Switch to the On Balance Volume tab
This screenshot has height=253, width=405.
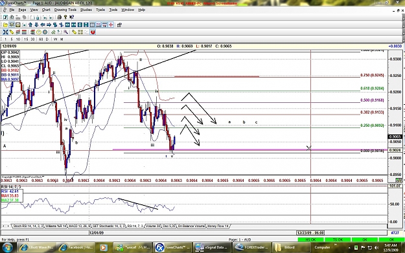191,226
